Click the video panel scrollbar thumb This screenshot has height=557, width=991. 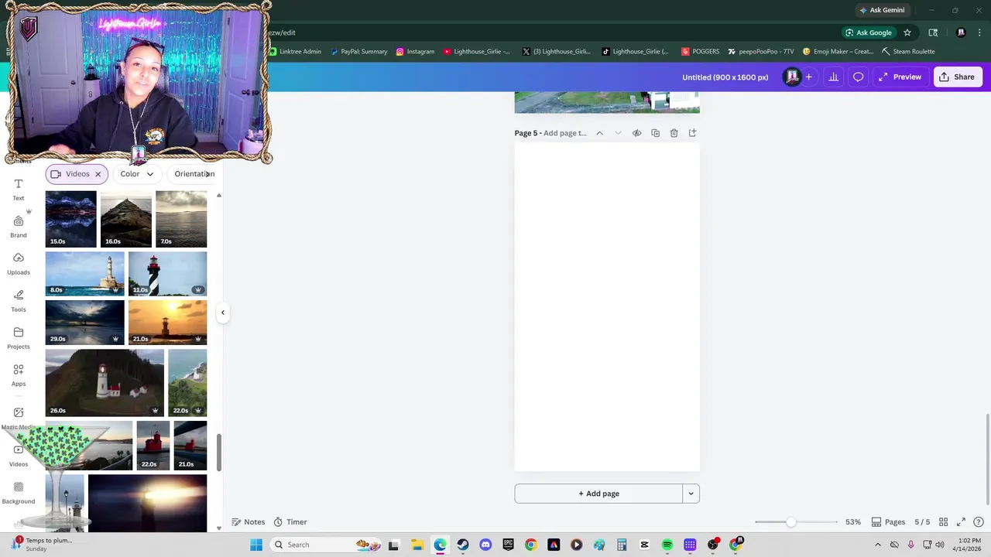(219, 452)
